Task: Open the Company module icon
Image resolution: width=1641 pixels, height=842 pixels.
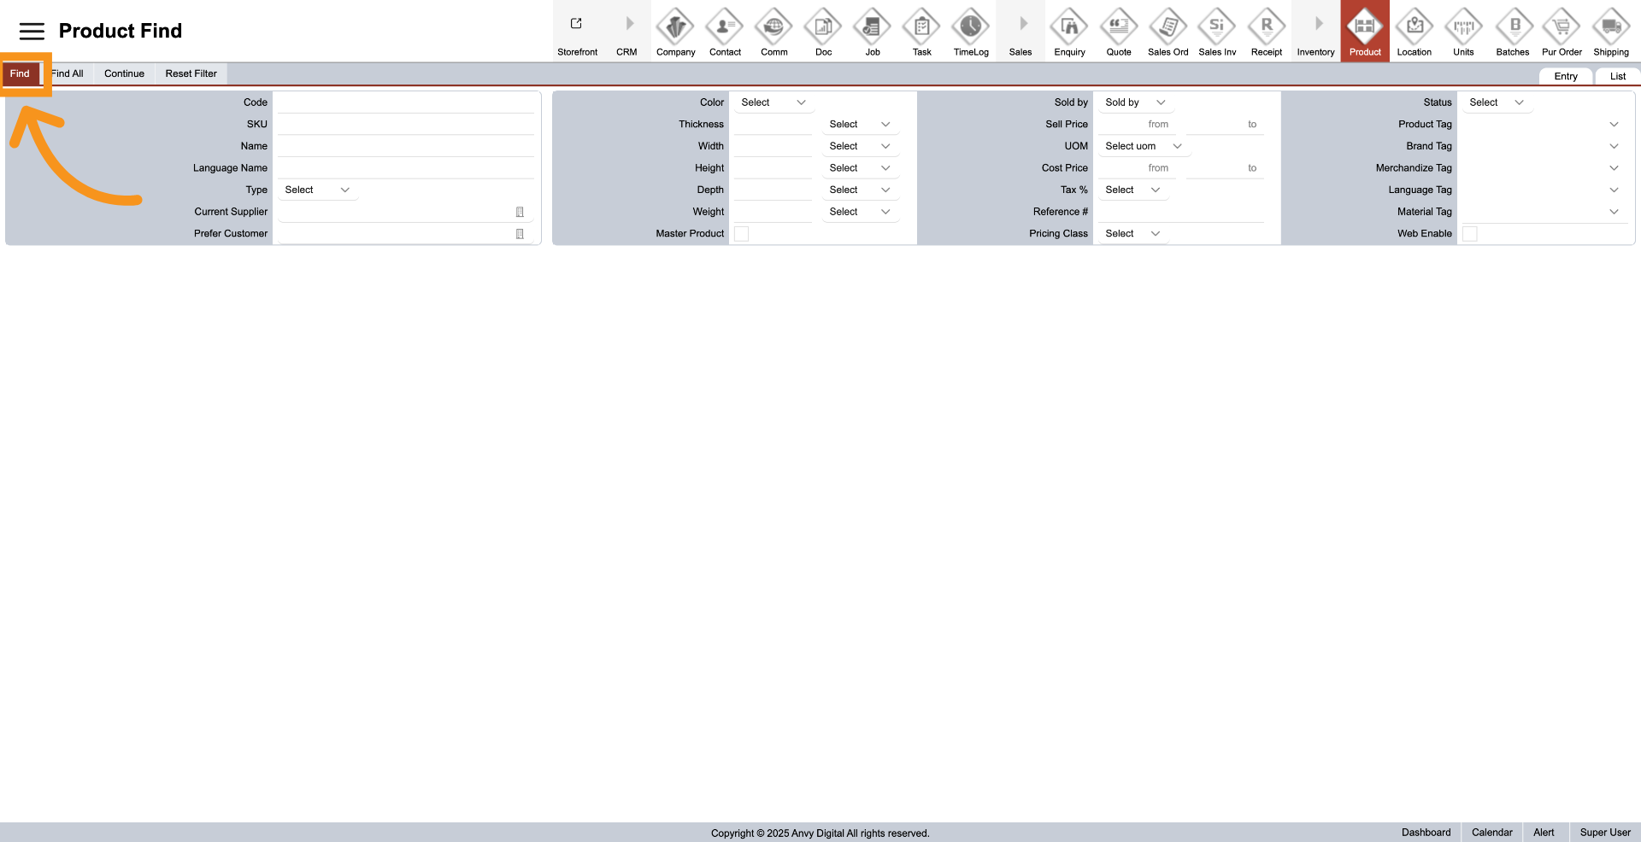Action: (x=675, y=27)
